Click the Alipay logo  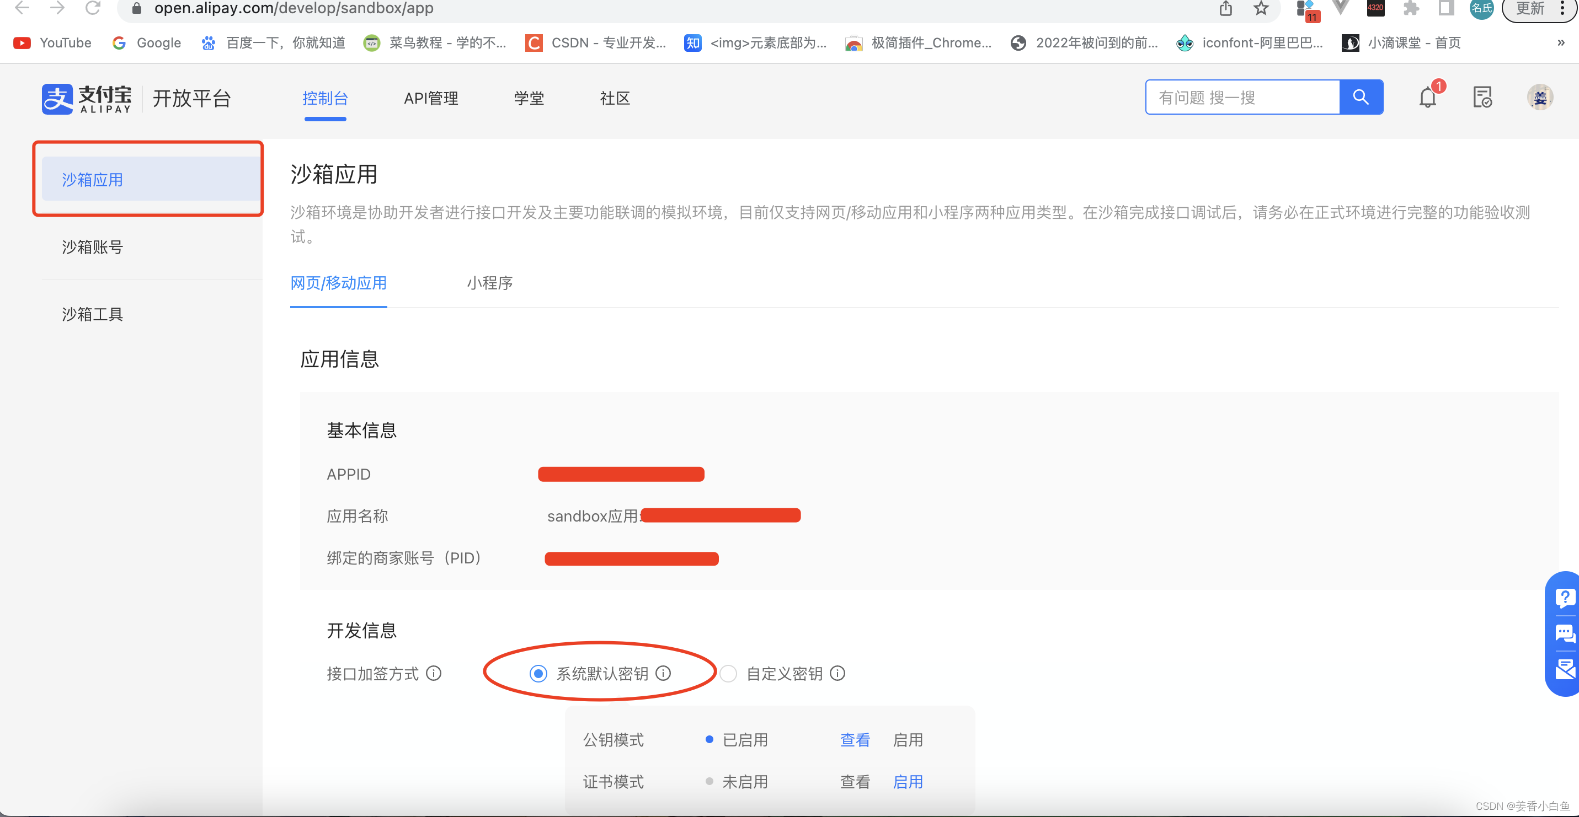click(x=87, y=99)
